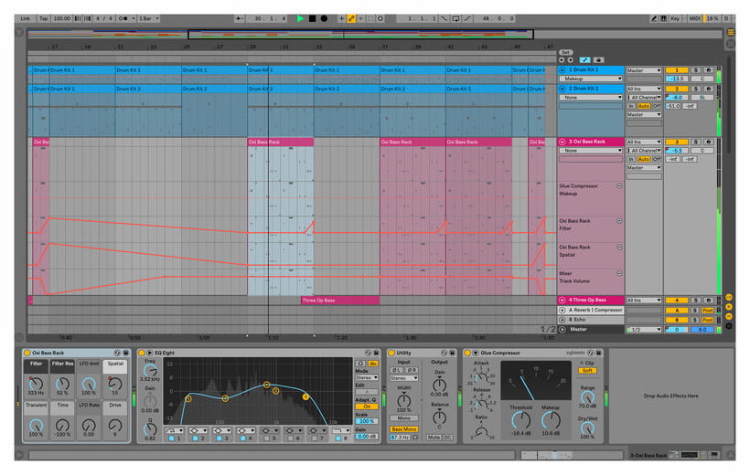The height and width of the screenshot is (475, 750).
Task: Click the Arrangement Record button
Action: pos(324,18)
